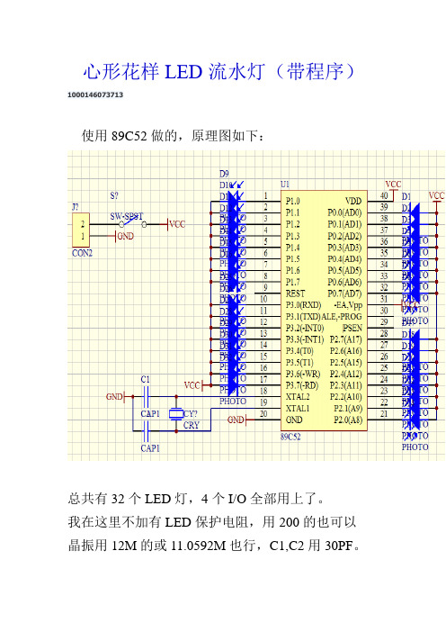Click the U1 designator above the chip
The image size is (446, 632).
click(284, 185)
